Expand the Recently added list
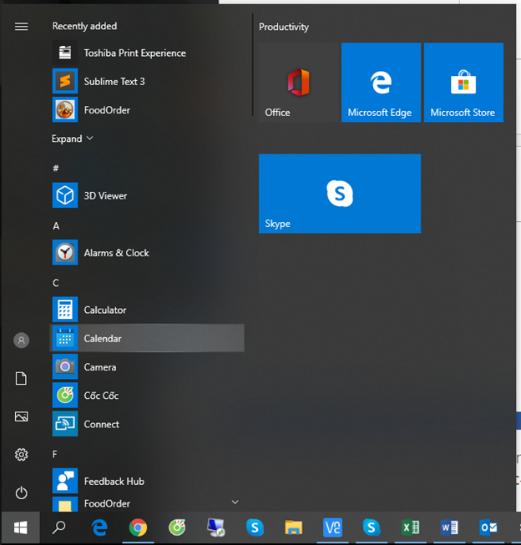 coord(73,139)
